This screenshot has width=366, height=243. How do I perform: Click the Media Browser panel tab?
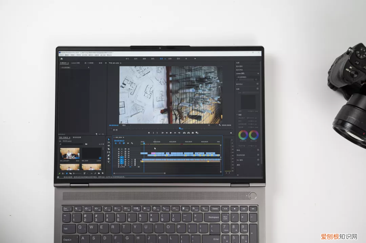(x=77, y=137)
